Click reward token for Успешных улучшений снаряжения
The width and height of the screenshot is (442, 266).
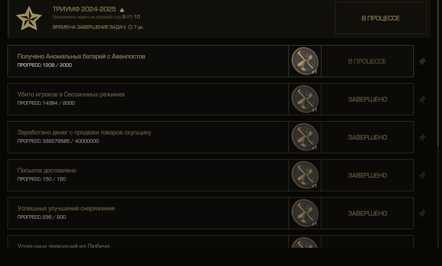click(305, 213)
